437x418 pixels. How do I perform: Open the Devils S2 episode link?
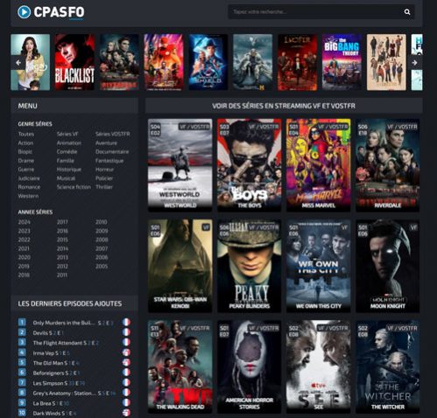48,333
